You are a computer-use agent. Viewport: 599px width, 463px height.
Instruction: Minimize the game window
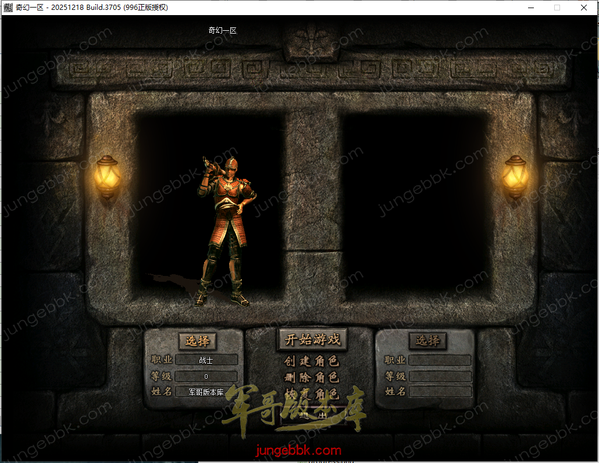[x=531, y=8]
